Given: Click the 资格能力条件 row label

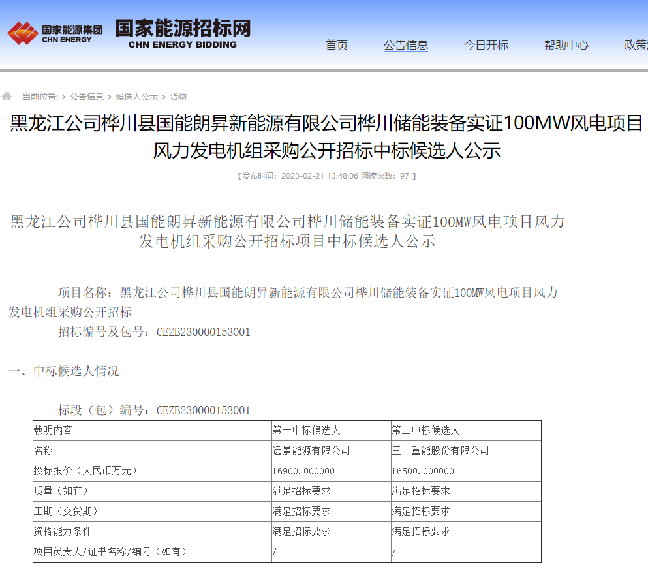Looking at the screenshot, I should pos(152,532).
